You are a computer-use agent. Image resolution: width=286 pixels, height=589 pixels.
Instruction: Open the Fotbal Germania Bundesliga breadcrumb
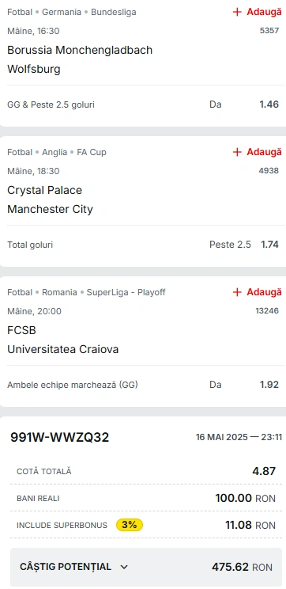pyautogui.click(x=72, y=12)
